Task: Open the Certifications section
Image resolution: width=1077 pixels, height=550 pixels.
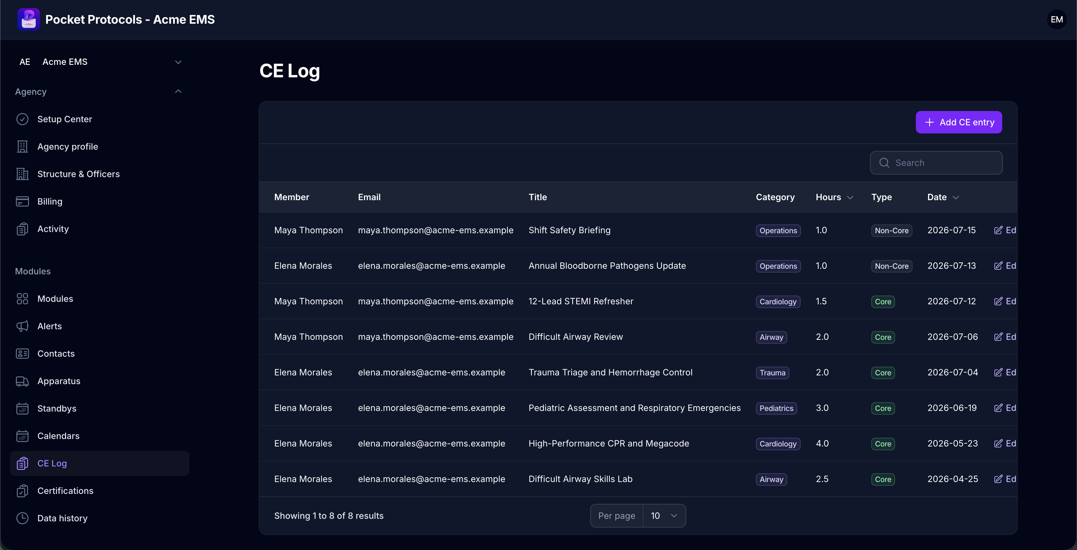Action: (99, 491)
